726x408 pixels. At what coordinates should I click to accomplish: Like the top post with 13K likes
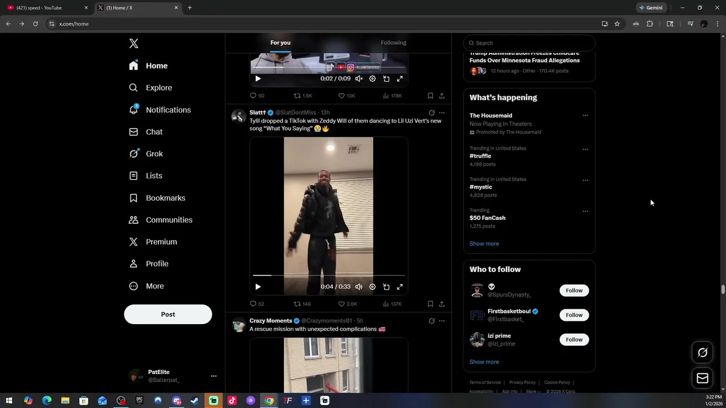[x=347, y=96]
